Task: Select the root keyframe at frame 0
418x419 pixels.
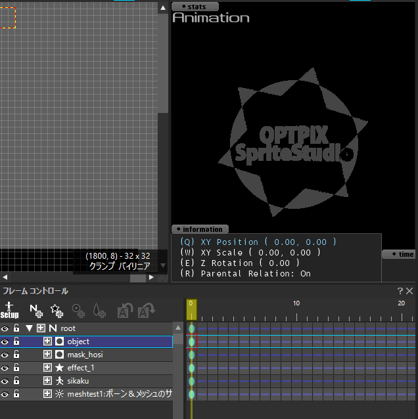Action: point(191,328)
